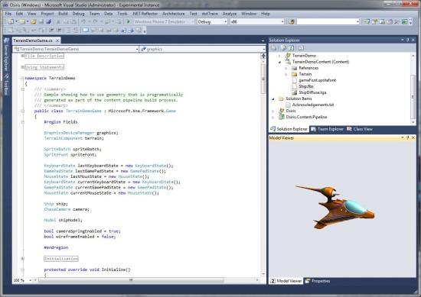Close the TerrainDemoGame.cs tab
This screenshot has width=421, height=297.
[57, 40]
